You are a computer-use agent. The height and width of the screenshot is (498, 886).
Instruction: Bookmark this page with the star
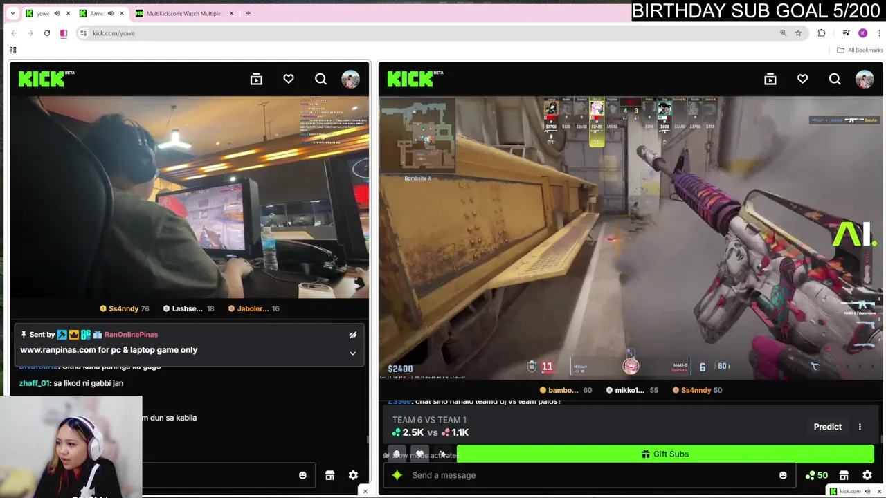pyautogui.click(x=798, y=33)
